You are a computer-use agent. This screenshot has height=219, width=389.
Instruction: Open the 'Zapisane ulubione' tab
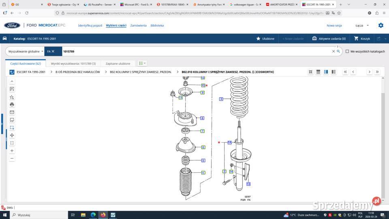pos(118,64)
